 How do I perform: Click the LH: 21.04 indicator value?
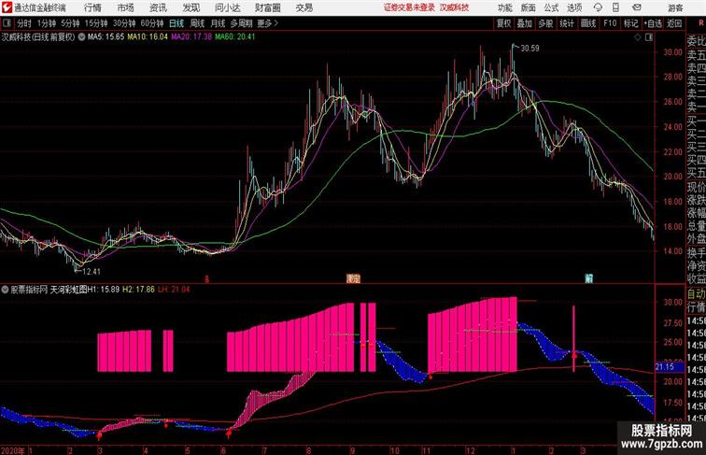[x=174, y=290]
